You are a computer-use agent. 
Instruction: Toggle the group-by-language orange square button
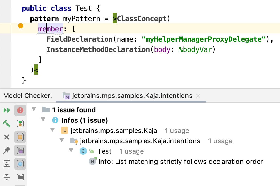[20, 137]
